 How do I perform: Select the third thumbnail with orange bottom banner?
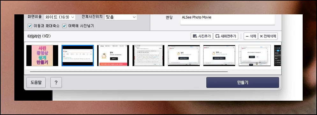pos(113,55)
